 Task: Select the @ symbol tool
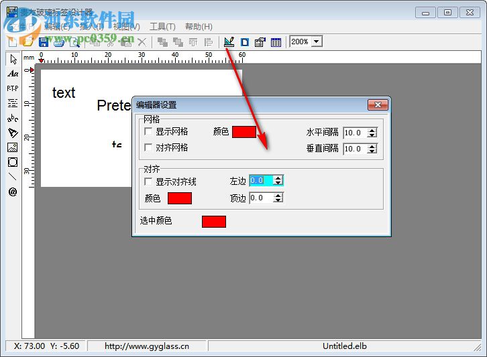(x=13, y=192)
